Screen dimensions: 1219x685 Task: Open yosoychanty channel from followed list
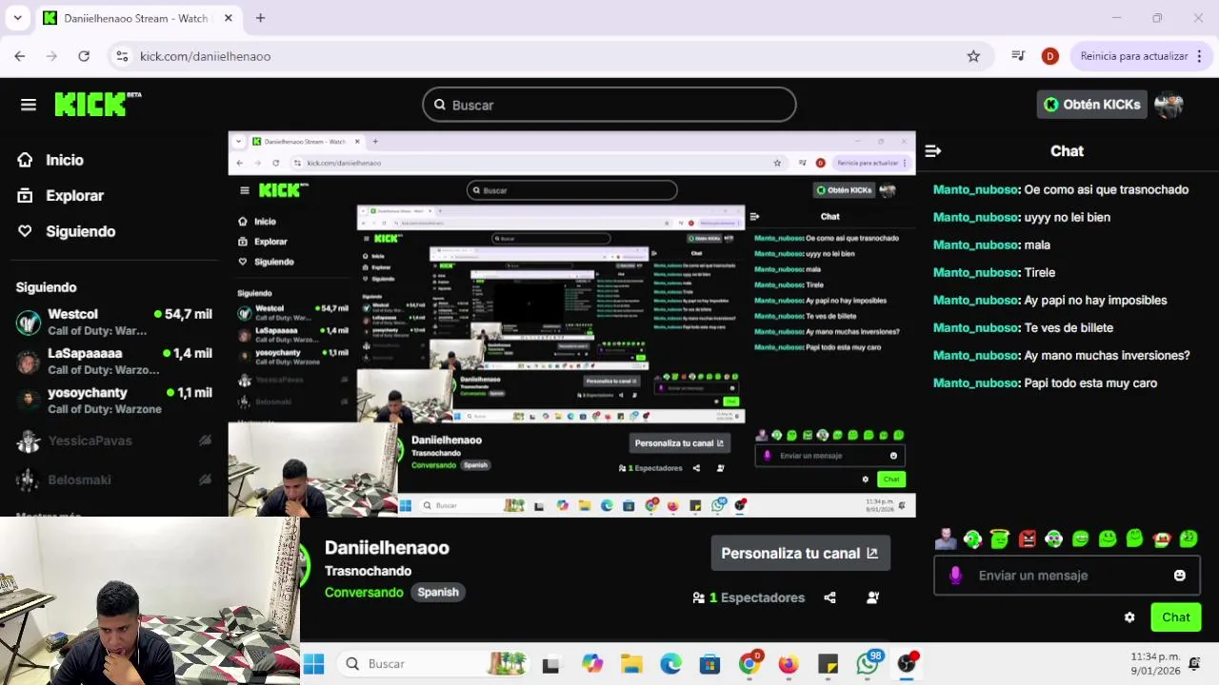click(114, 401)
